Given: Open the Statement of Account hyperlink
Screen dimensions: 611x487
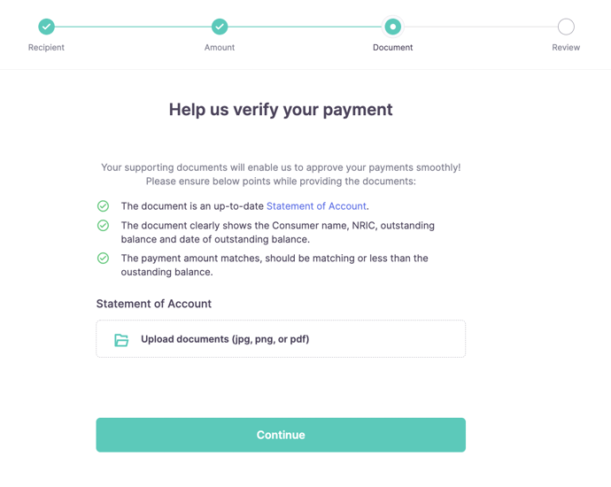Looking at the screenshot, I should coord(316,206).
